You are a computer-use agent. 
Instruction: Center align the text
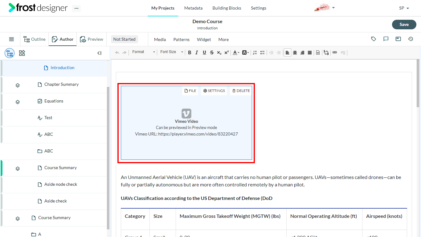point(295,52)
